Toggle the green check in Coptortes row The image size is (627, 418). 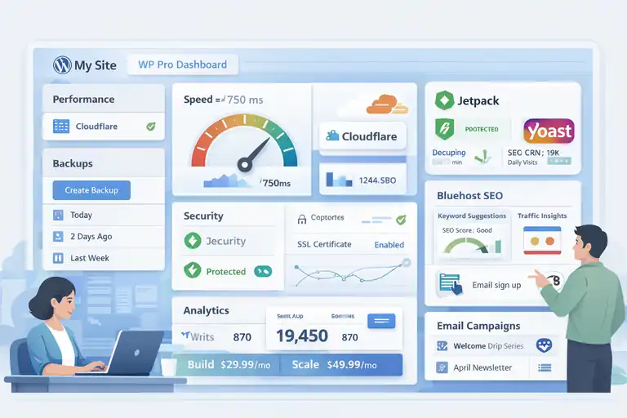401,220
